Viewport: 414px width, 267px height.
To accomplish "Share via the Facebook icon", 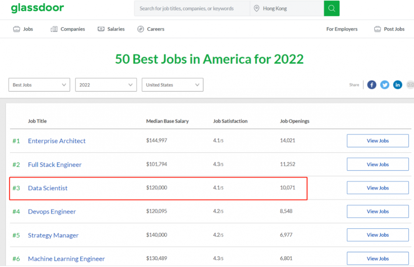I will [372, 85].
